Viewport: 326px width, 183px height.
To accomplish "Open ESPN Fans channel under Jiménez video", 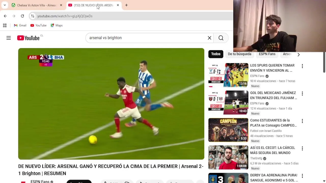I will (257, 103).
